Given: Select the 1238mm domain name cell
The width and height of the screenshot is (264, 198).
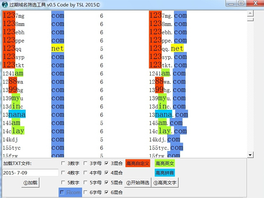Looking at the screenshot, I should tap(13, 24).
